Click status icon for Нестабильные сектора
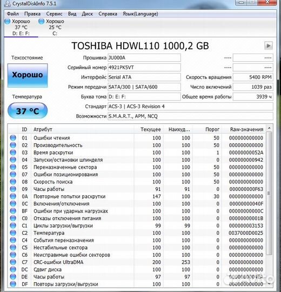The height and width of the screenshot is (292, 281). pyautogui.click(x=13, y=248)
